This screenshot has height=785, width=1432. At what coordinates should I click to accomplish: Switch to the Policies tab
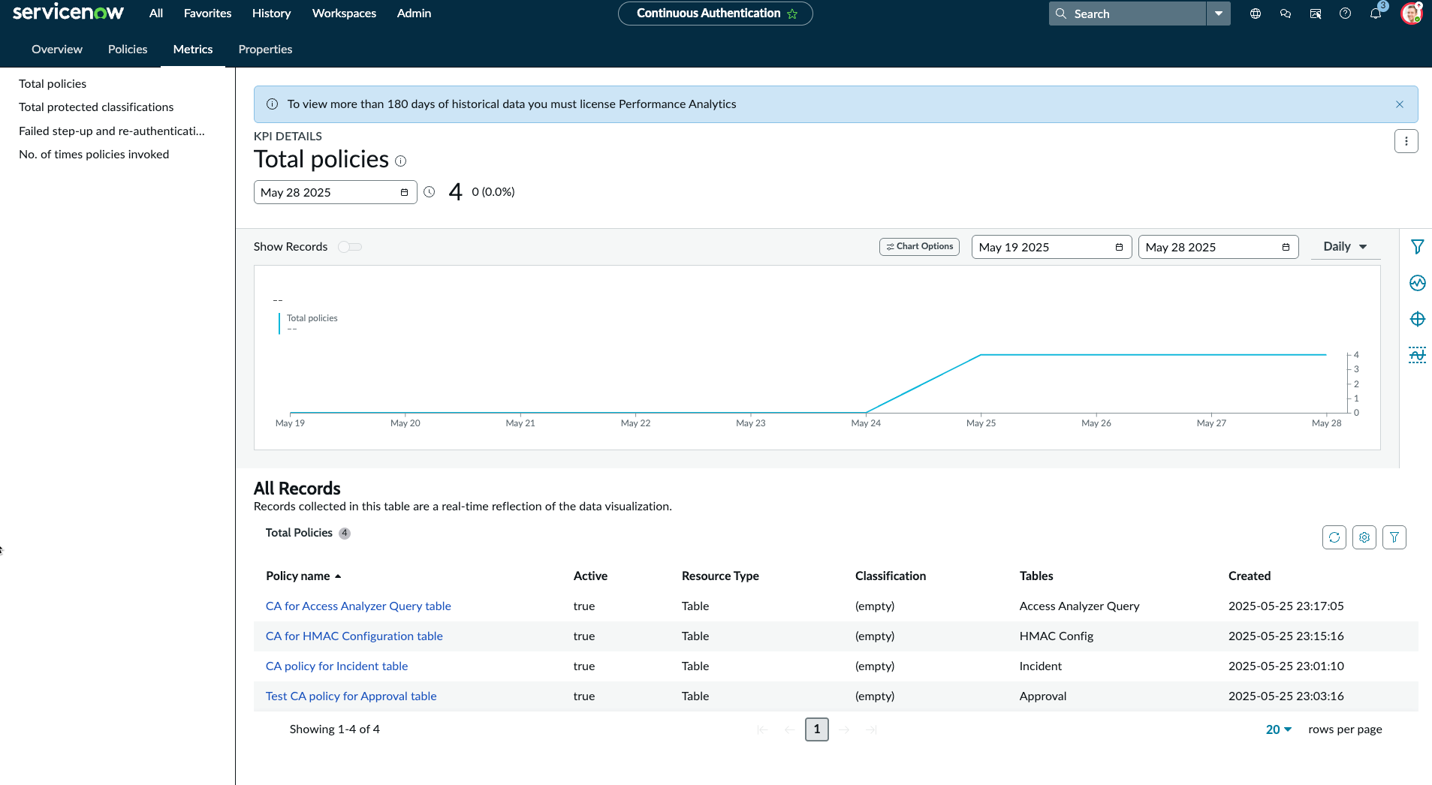128,49
